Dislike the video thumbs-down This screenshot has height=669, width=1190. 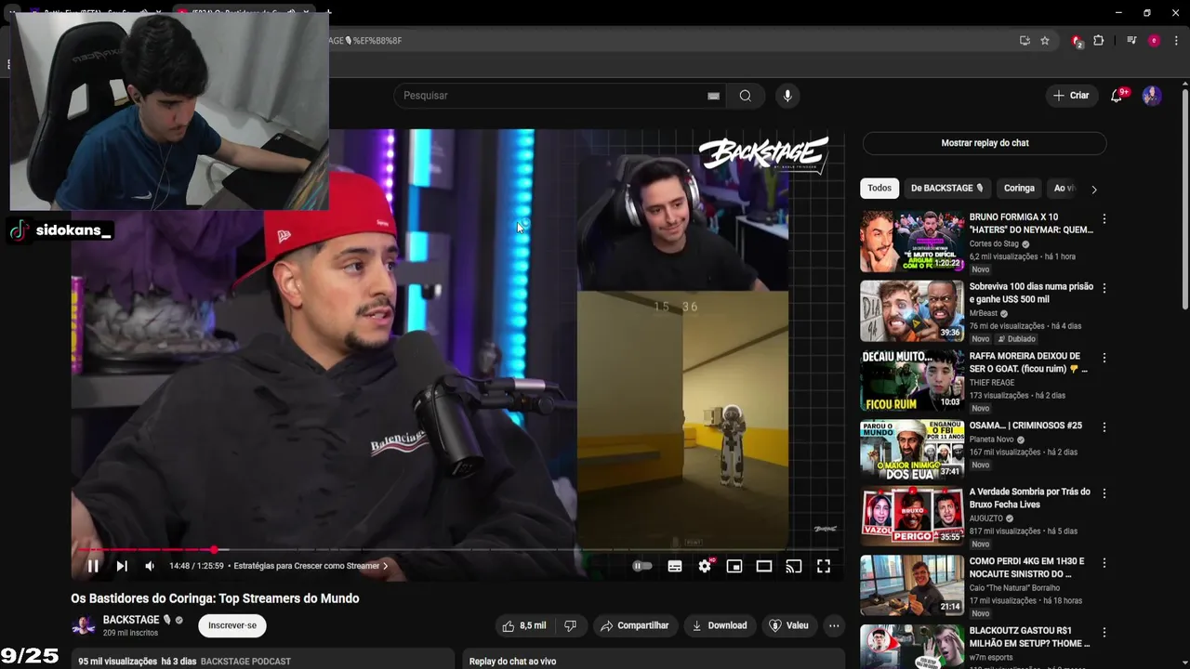click(571, 625)
